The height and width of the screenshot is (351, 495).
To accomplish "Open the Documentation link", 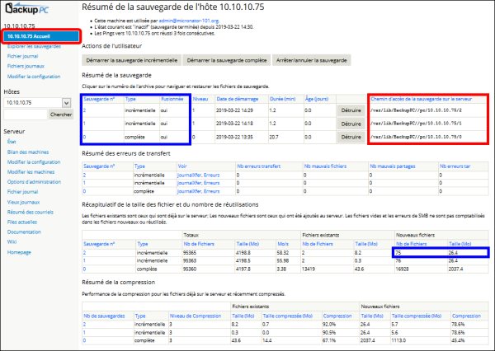I will [24, 232].
